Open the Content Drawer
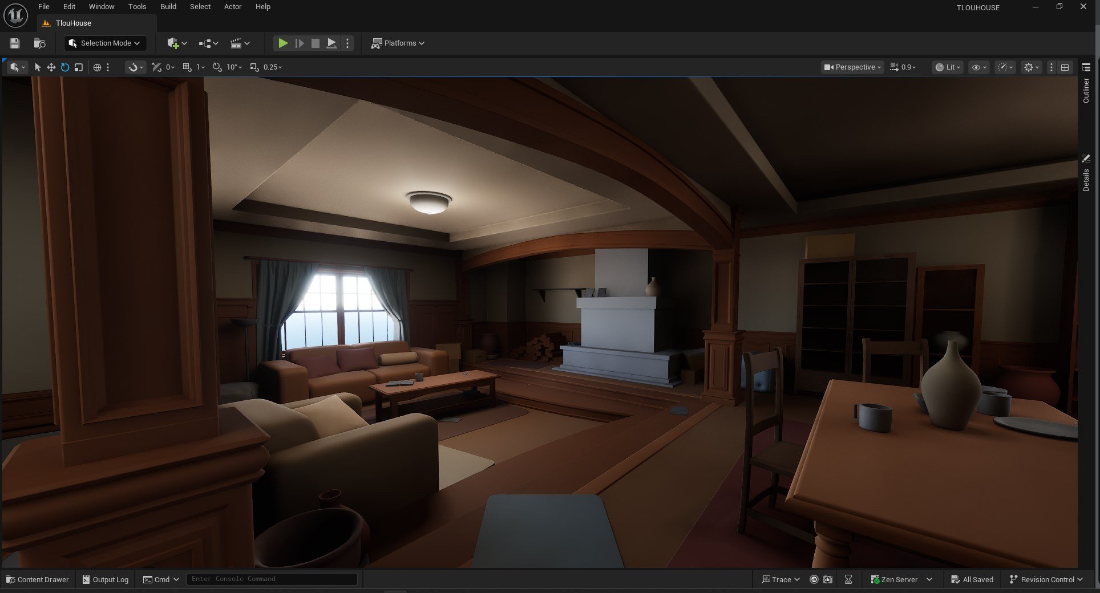 38,579
